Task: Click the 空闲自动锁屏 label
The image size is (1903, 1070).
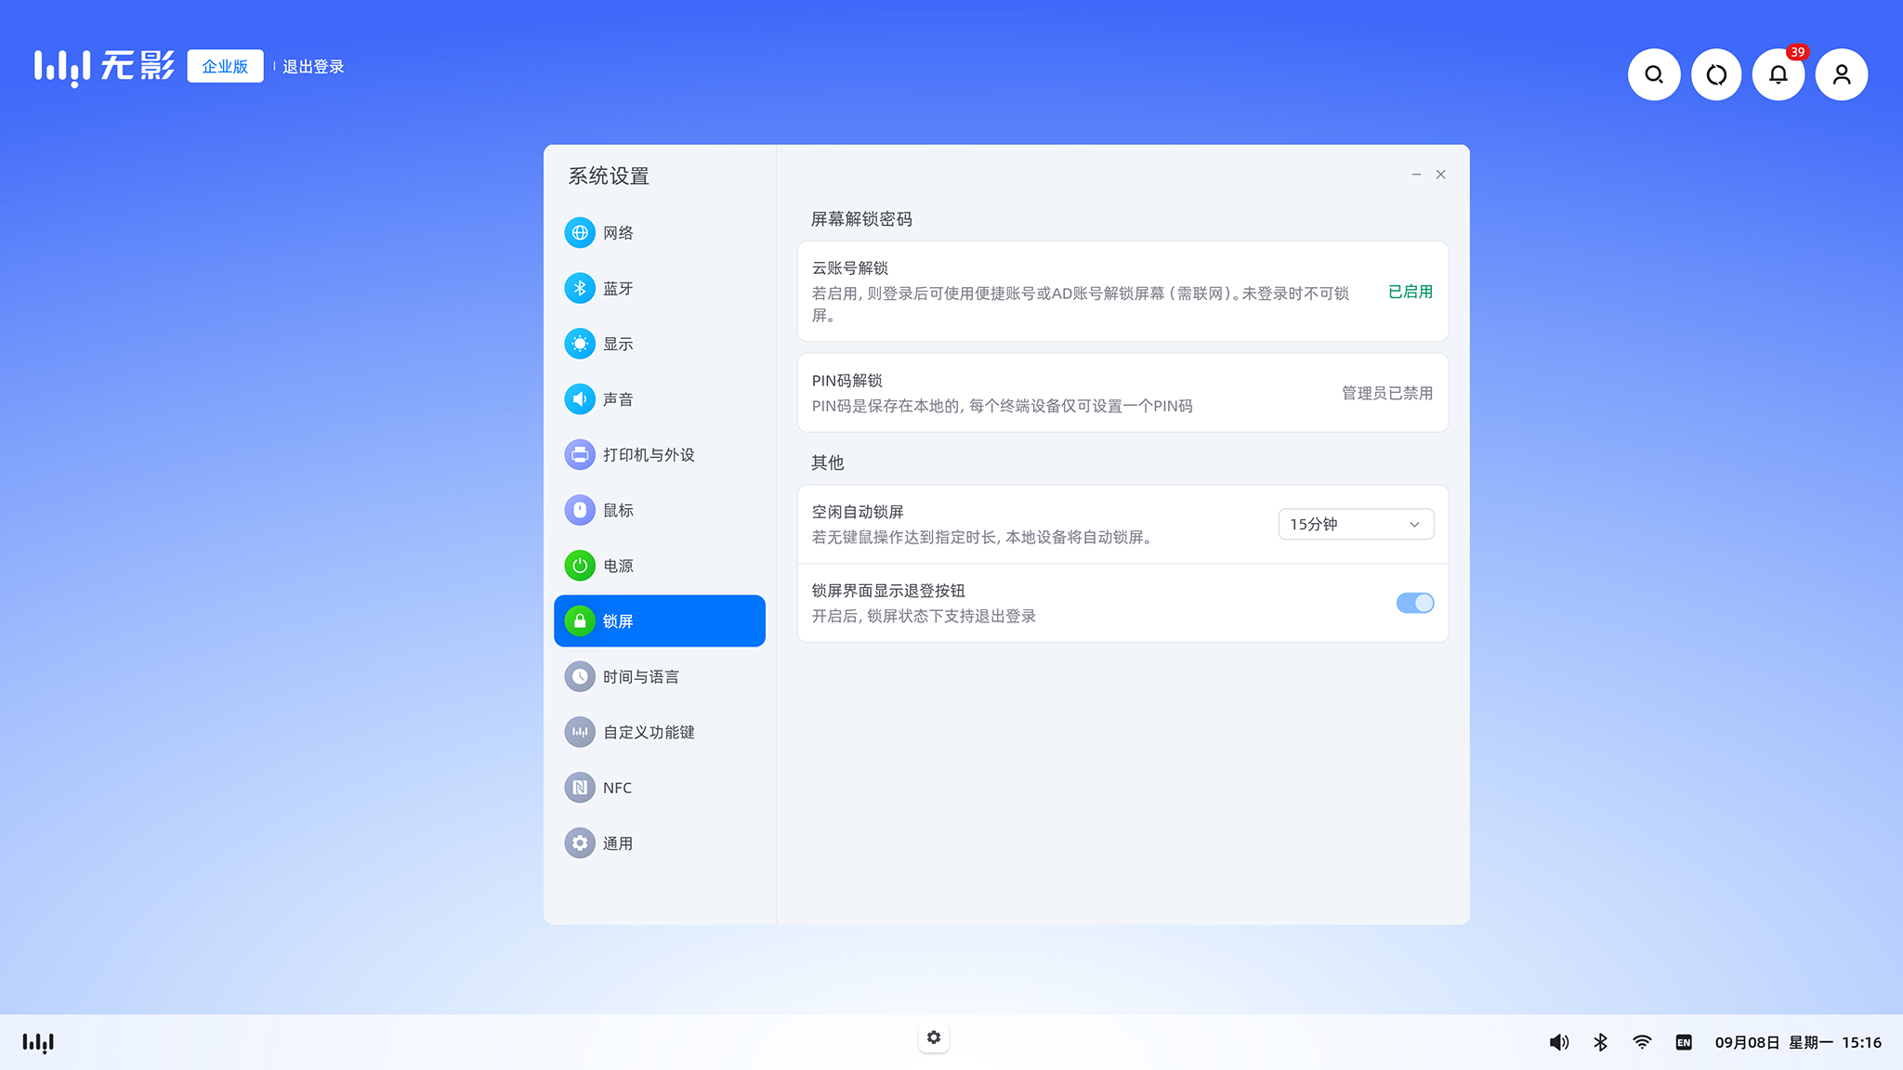Action: 857,512
